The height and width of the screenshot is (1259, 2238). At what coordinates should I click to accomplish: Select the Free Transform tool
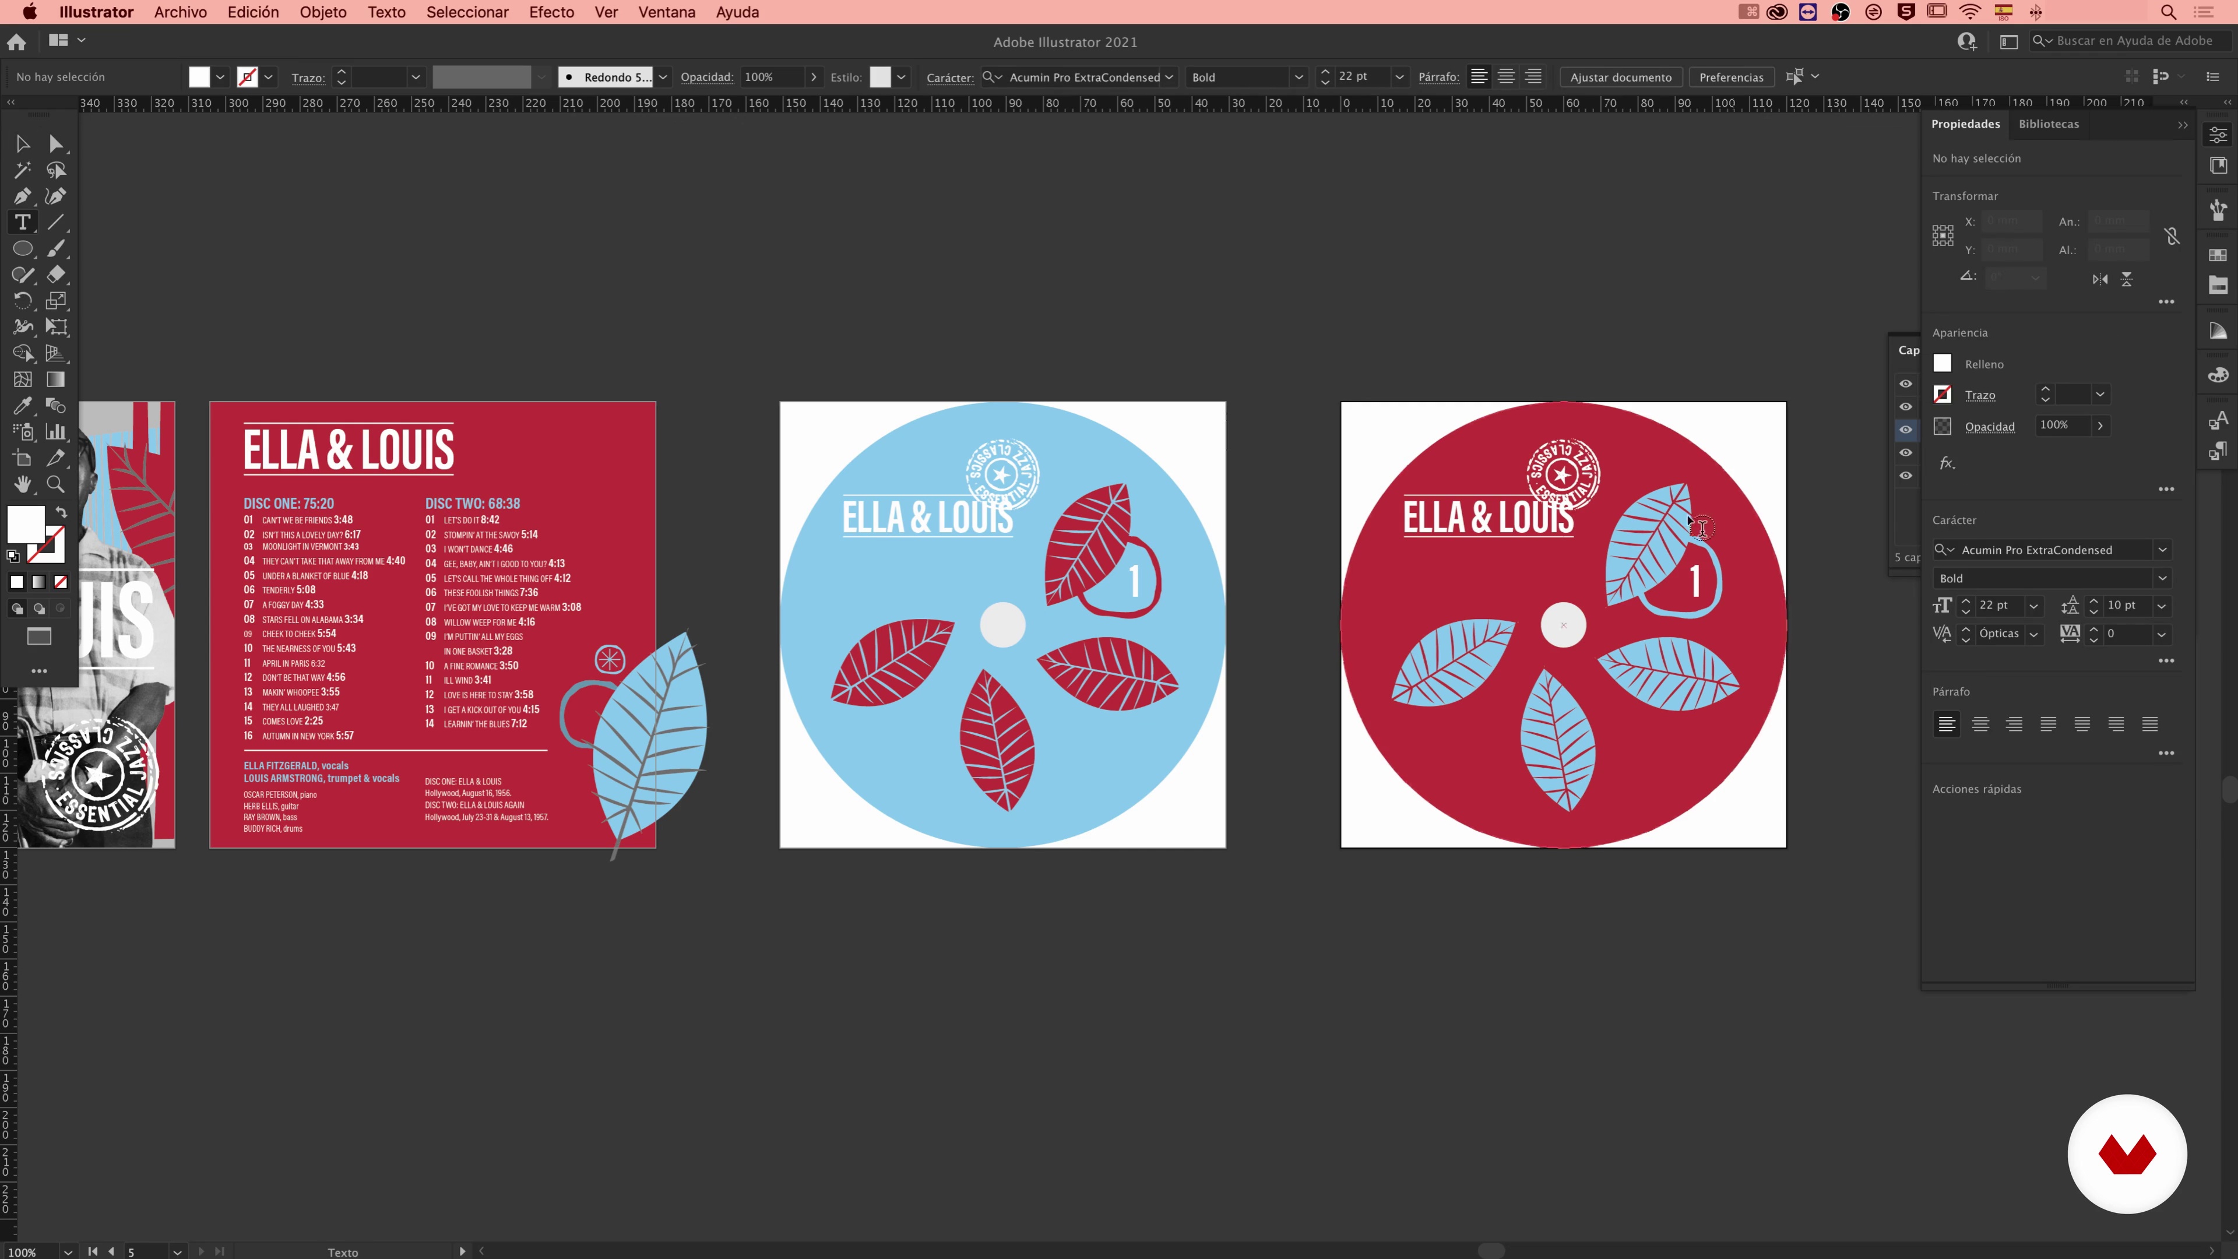tap(55, 326)
